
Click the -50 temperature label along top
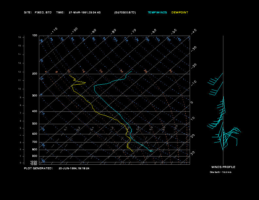click(174, 31)
